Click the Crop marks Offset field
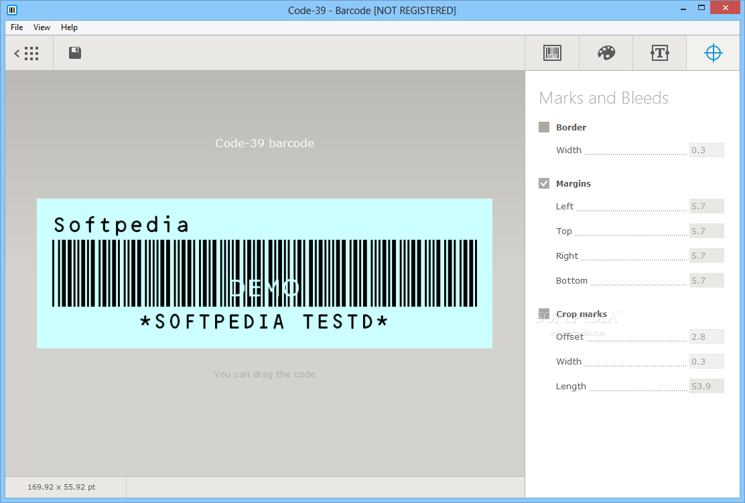The width and height of the screenshot is (745, 503). coord(707,336)
